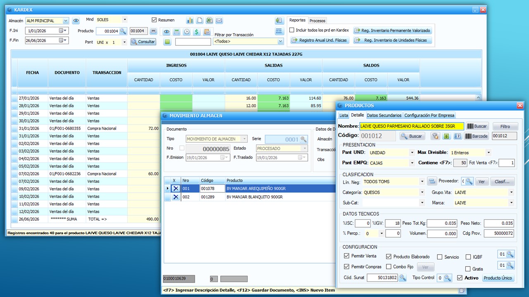Switch to Datos Secundarios tab
The height and width of the screenshot is (297, 529).
click(x=384, y=115)
